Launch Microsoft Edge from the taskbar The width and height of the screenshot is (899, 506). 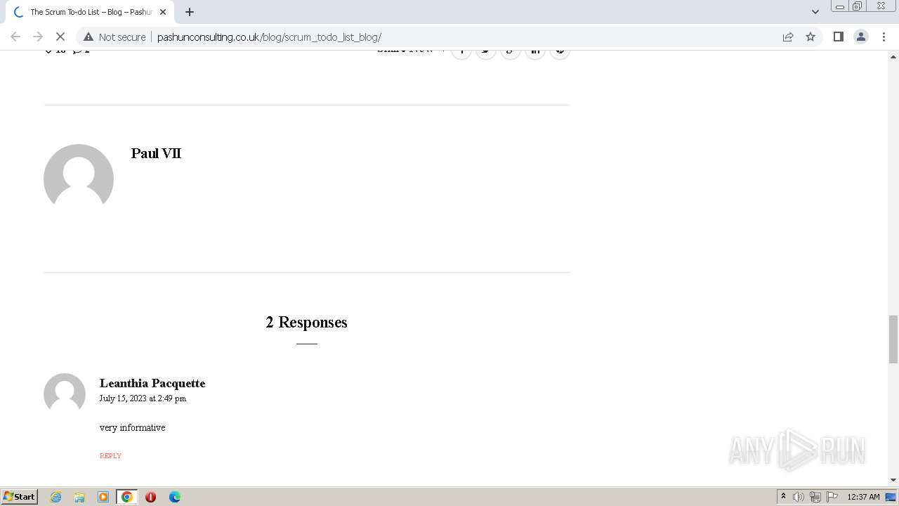175,497
